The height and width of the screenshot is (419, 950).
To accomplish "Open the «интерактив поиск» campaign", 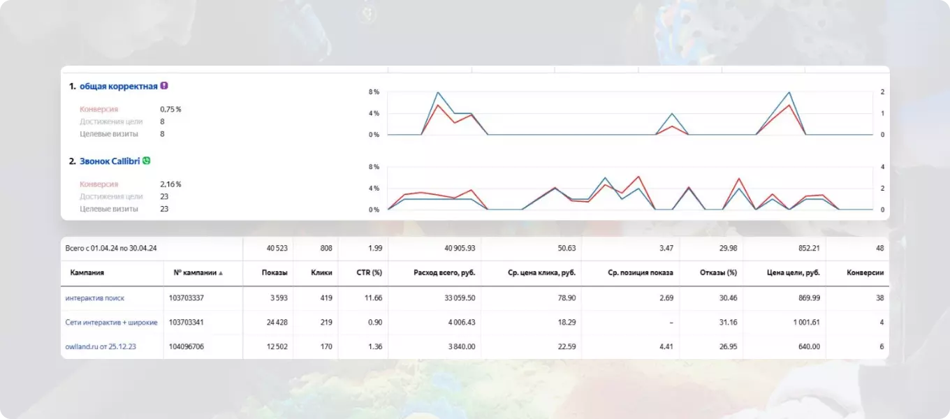I will pyautogui.click(x=95, y=298).
